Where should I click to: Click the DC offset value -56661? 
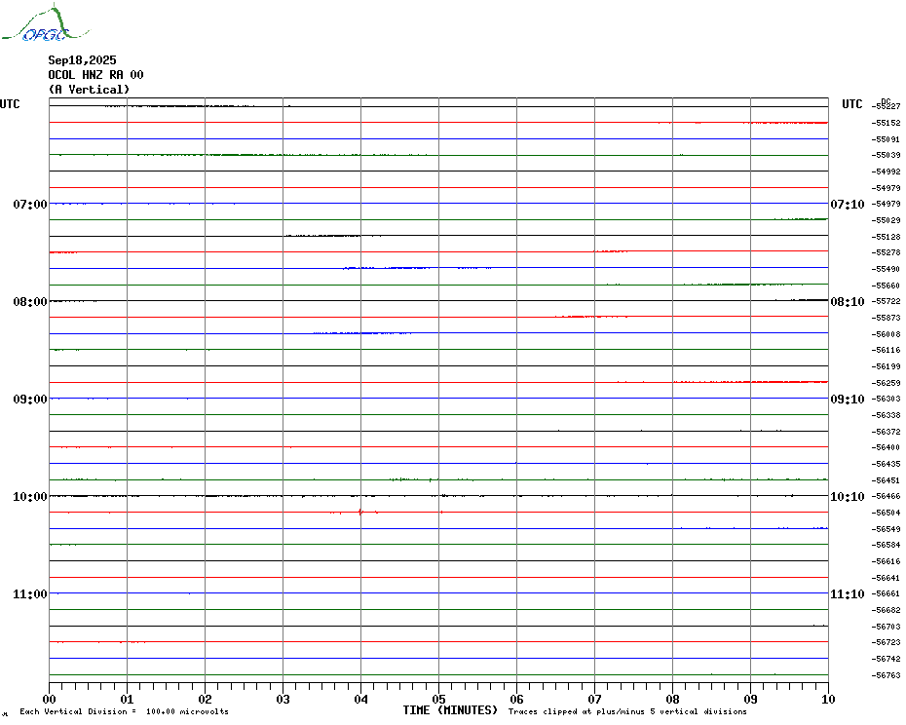tap(887, 593)
